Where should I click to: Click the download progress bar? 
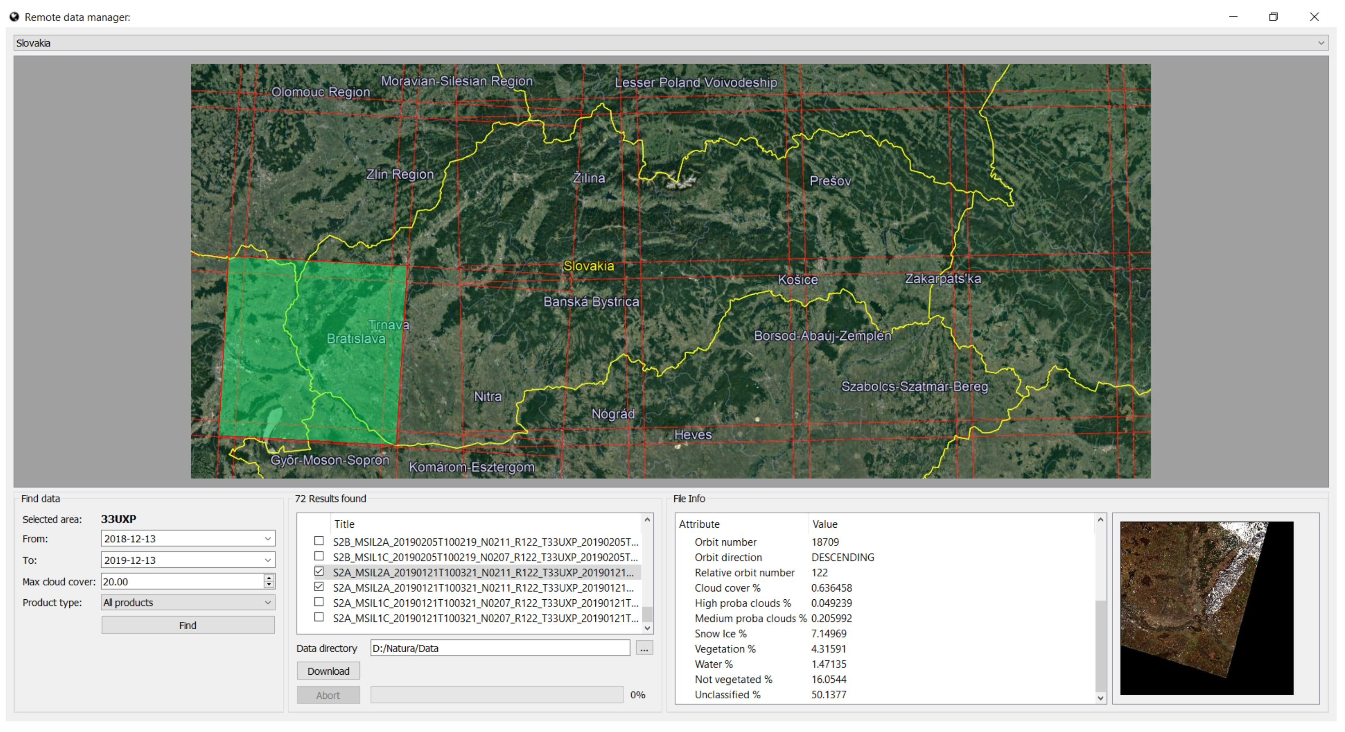coord(497,694)
